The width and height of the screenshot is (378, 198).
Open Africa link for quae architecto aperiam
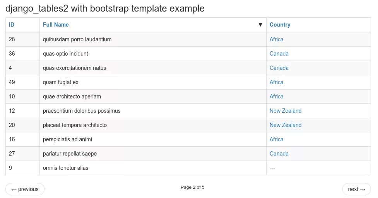pyautogui.click(x=277, y=96)
